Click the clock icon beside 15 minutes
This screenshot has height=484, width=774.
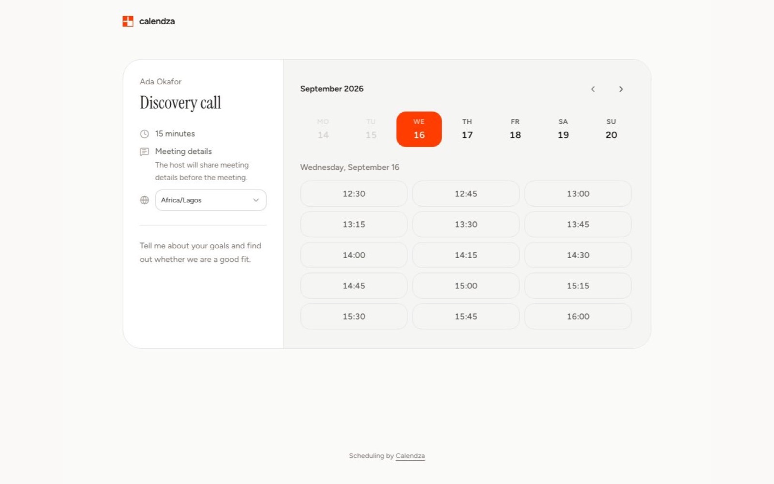click(x=144, y=134)
